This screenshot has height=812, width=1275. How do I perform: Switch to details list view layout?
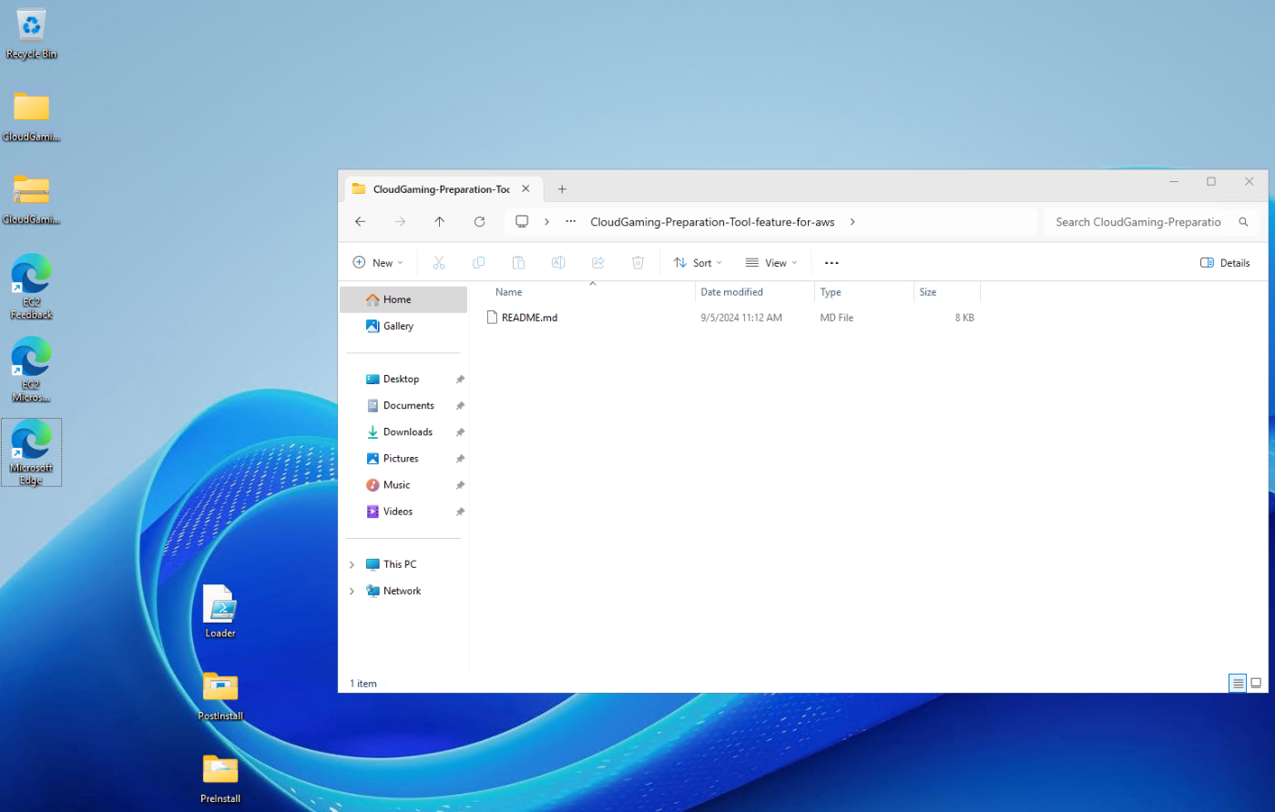1237,683
